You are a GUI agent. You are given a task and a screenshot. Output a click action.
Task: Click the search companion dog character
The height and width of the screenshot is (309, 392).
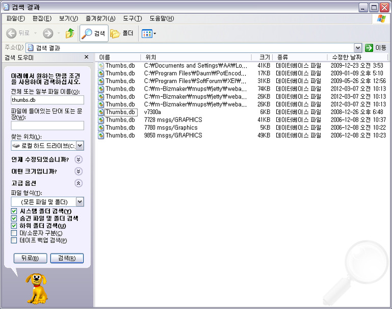point(37,288)
